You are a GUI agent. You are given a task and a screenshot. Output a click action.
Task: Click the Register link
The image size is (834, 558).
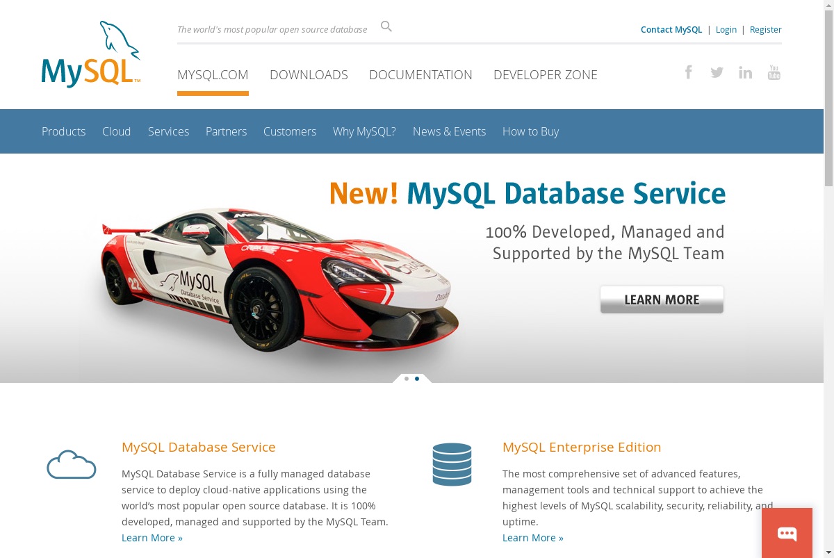[766, 29]
